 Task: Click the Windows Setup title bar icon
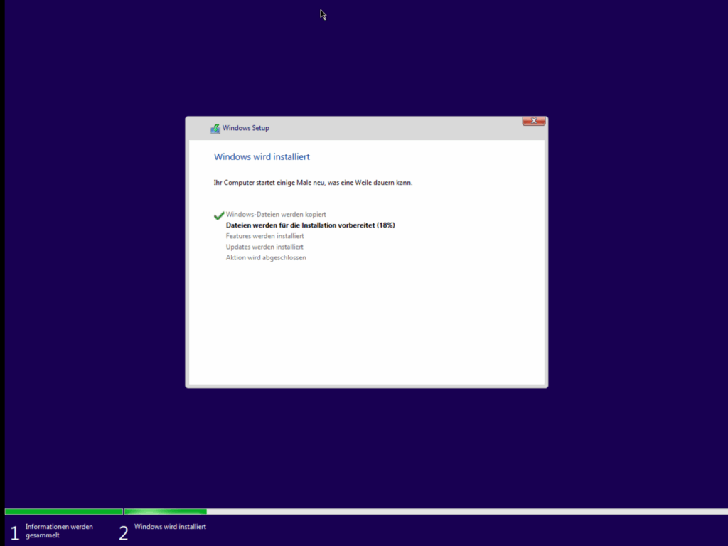[215, 128]
